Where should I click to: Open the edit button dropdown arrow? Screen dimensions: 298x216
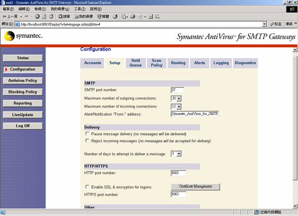point(145,17)
